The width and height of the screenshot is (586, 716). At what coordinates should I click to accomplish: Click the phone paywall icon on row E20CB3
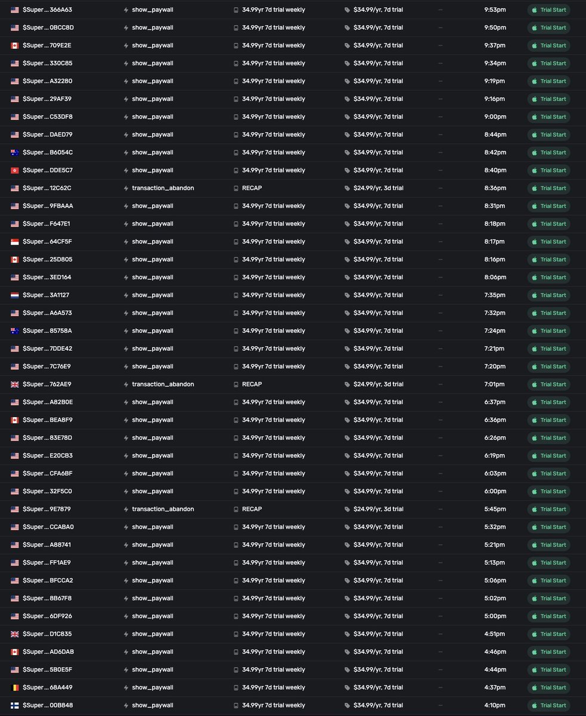[236, 456]
